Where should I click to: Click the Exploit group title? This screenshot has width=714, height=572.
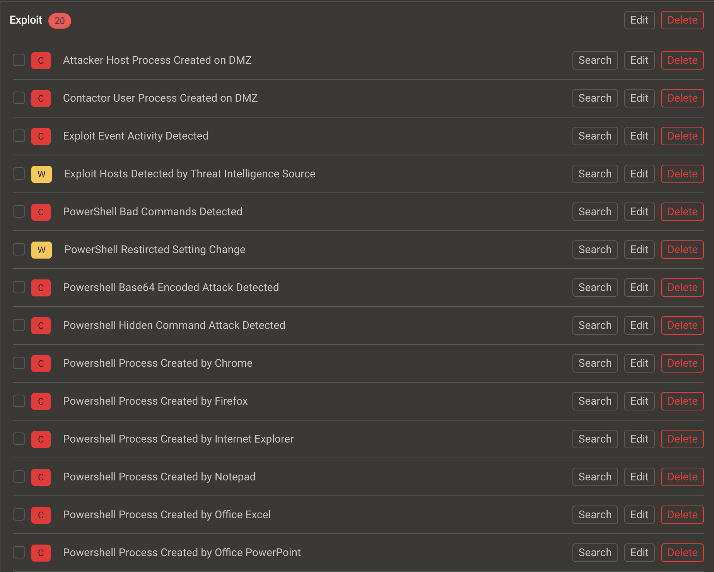26,20
